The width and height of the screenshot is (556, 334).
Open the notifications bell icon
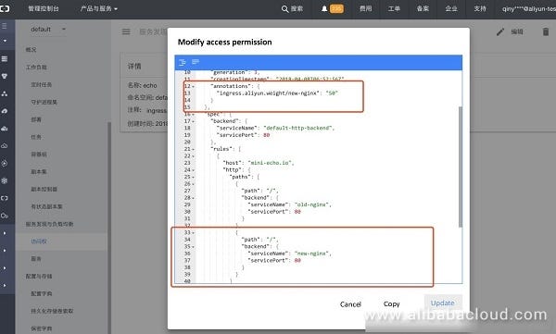(324, 9)
